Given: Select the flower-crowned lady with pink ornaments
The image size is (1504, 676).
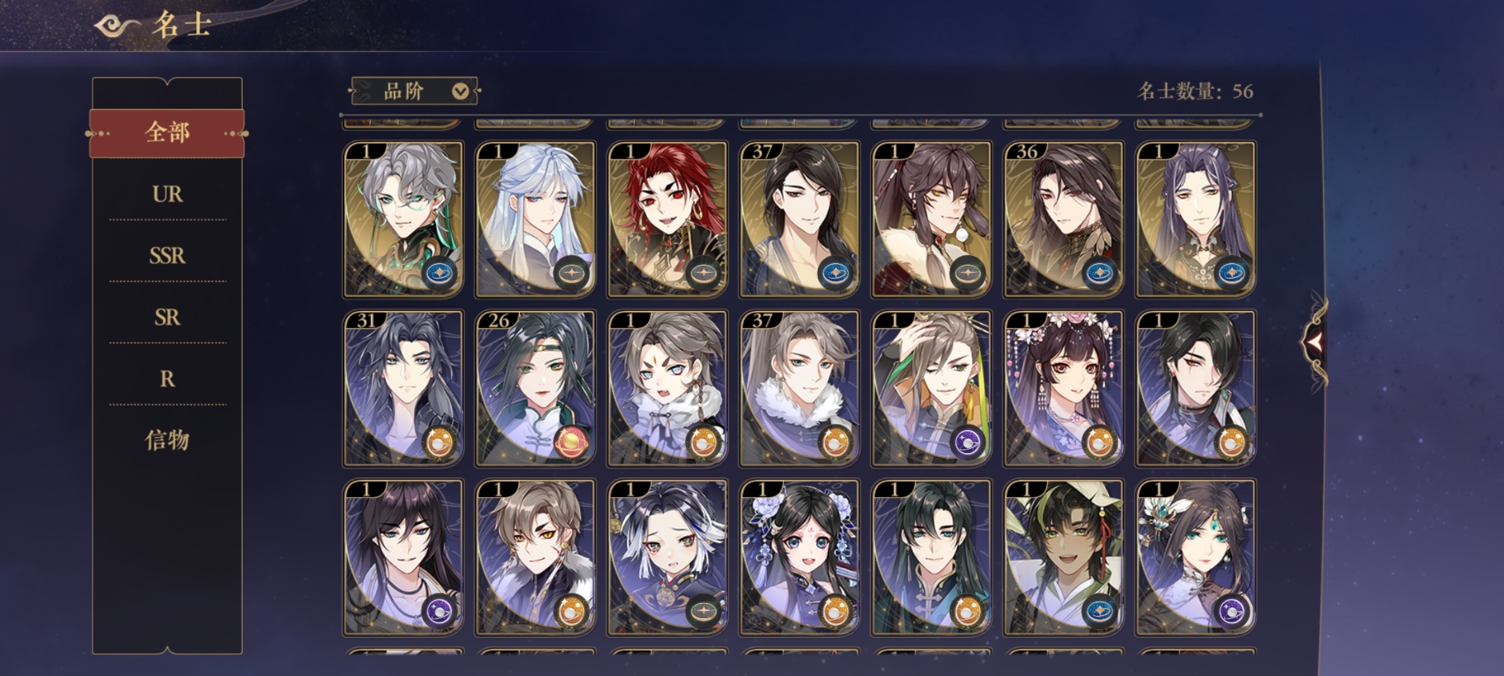Looking at the screenshot, I should 1063,388.
